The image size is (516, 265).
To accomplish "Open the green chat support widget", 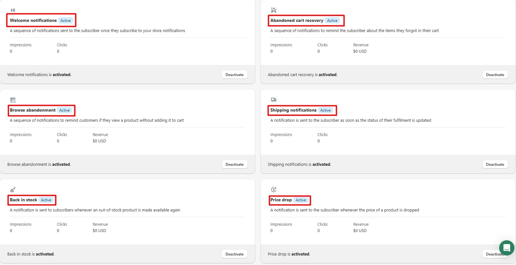I will click(507, 248).
